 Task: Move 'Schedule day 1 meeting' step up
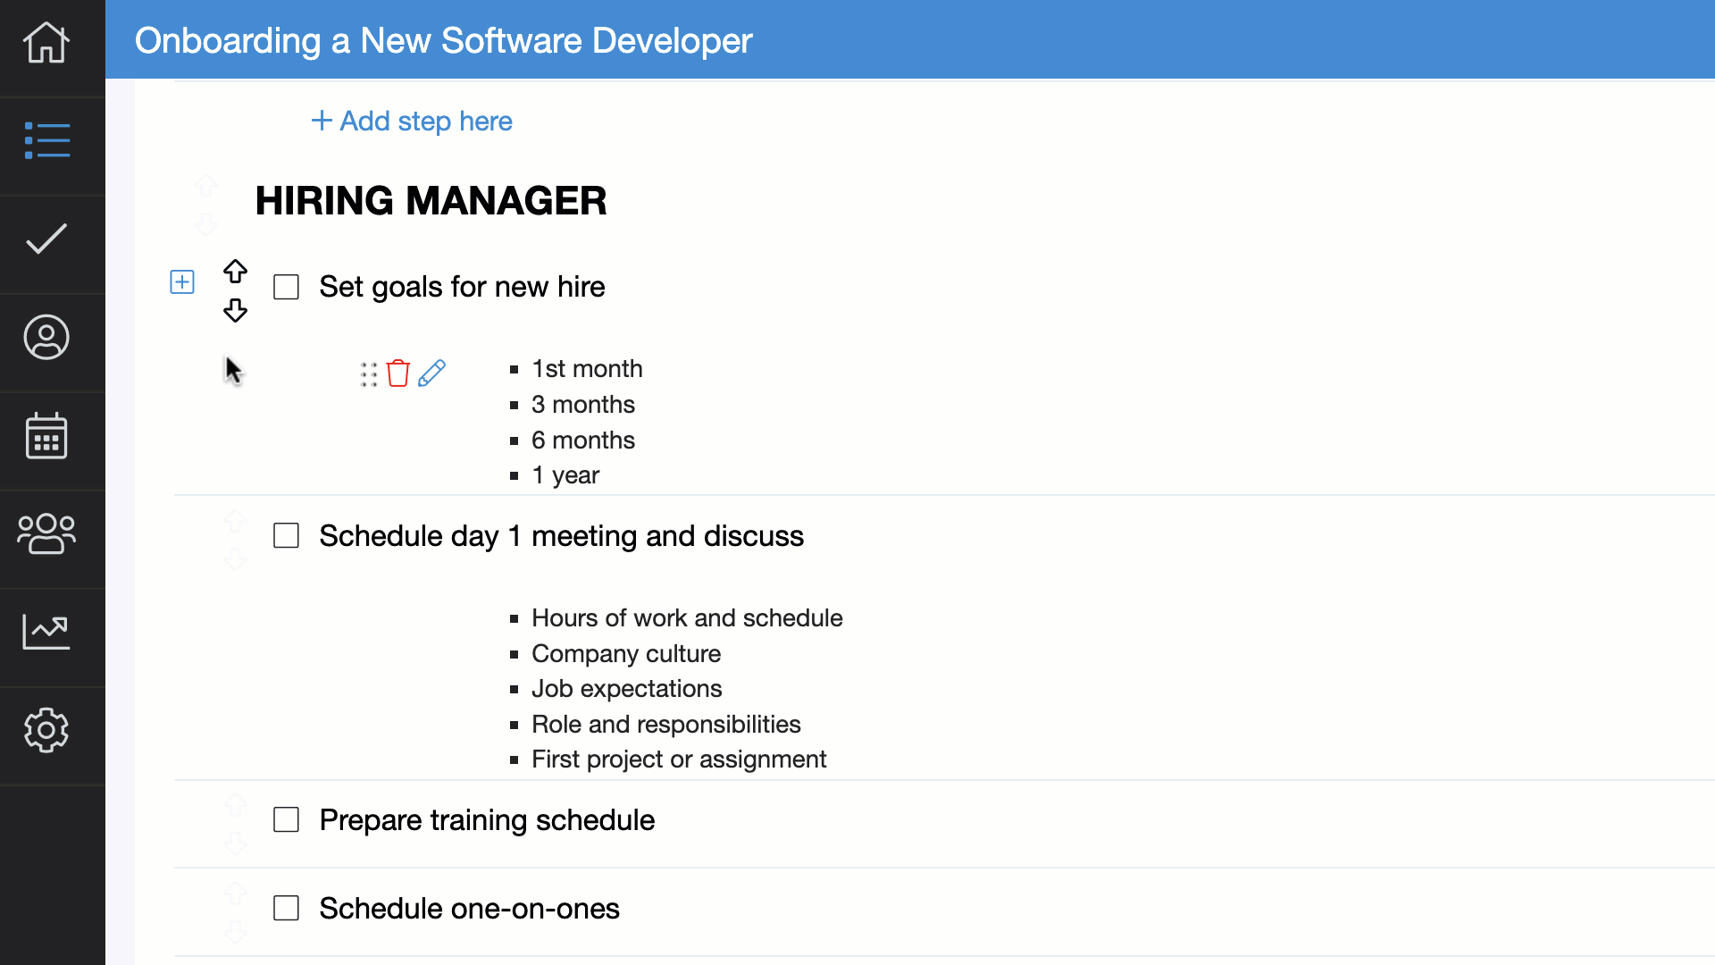(x=235, y=520)
